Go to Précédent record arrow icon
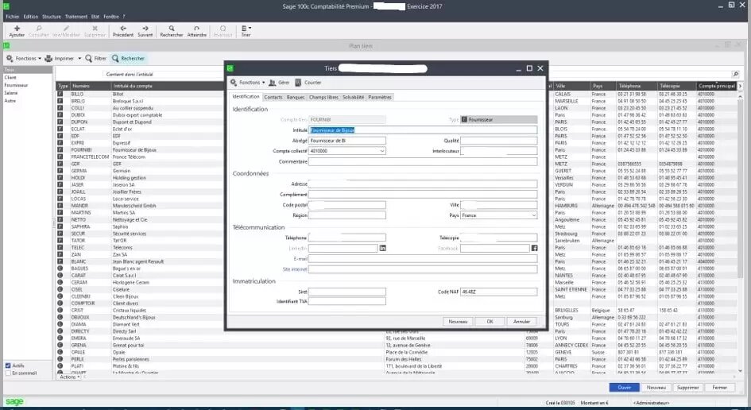Viewport: 751px width, 410px height. pyautogui.click(x=123, y=29)
